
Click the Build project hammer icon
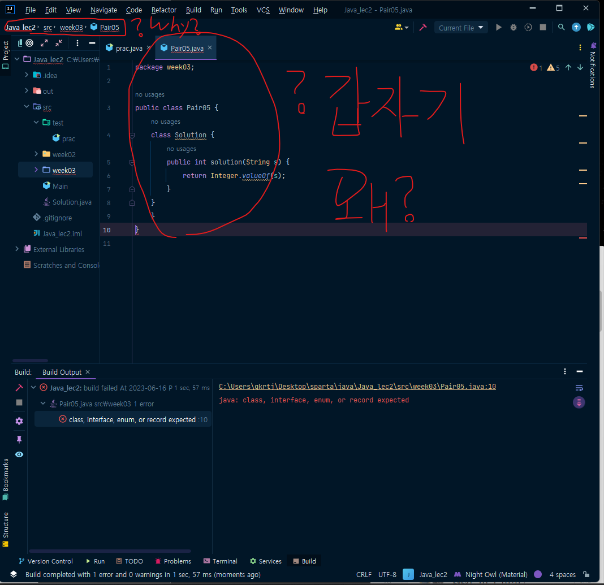[423, 27]
